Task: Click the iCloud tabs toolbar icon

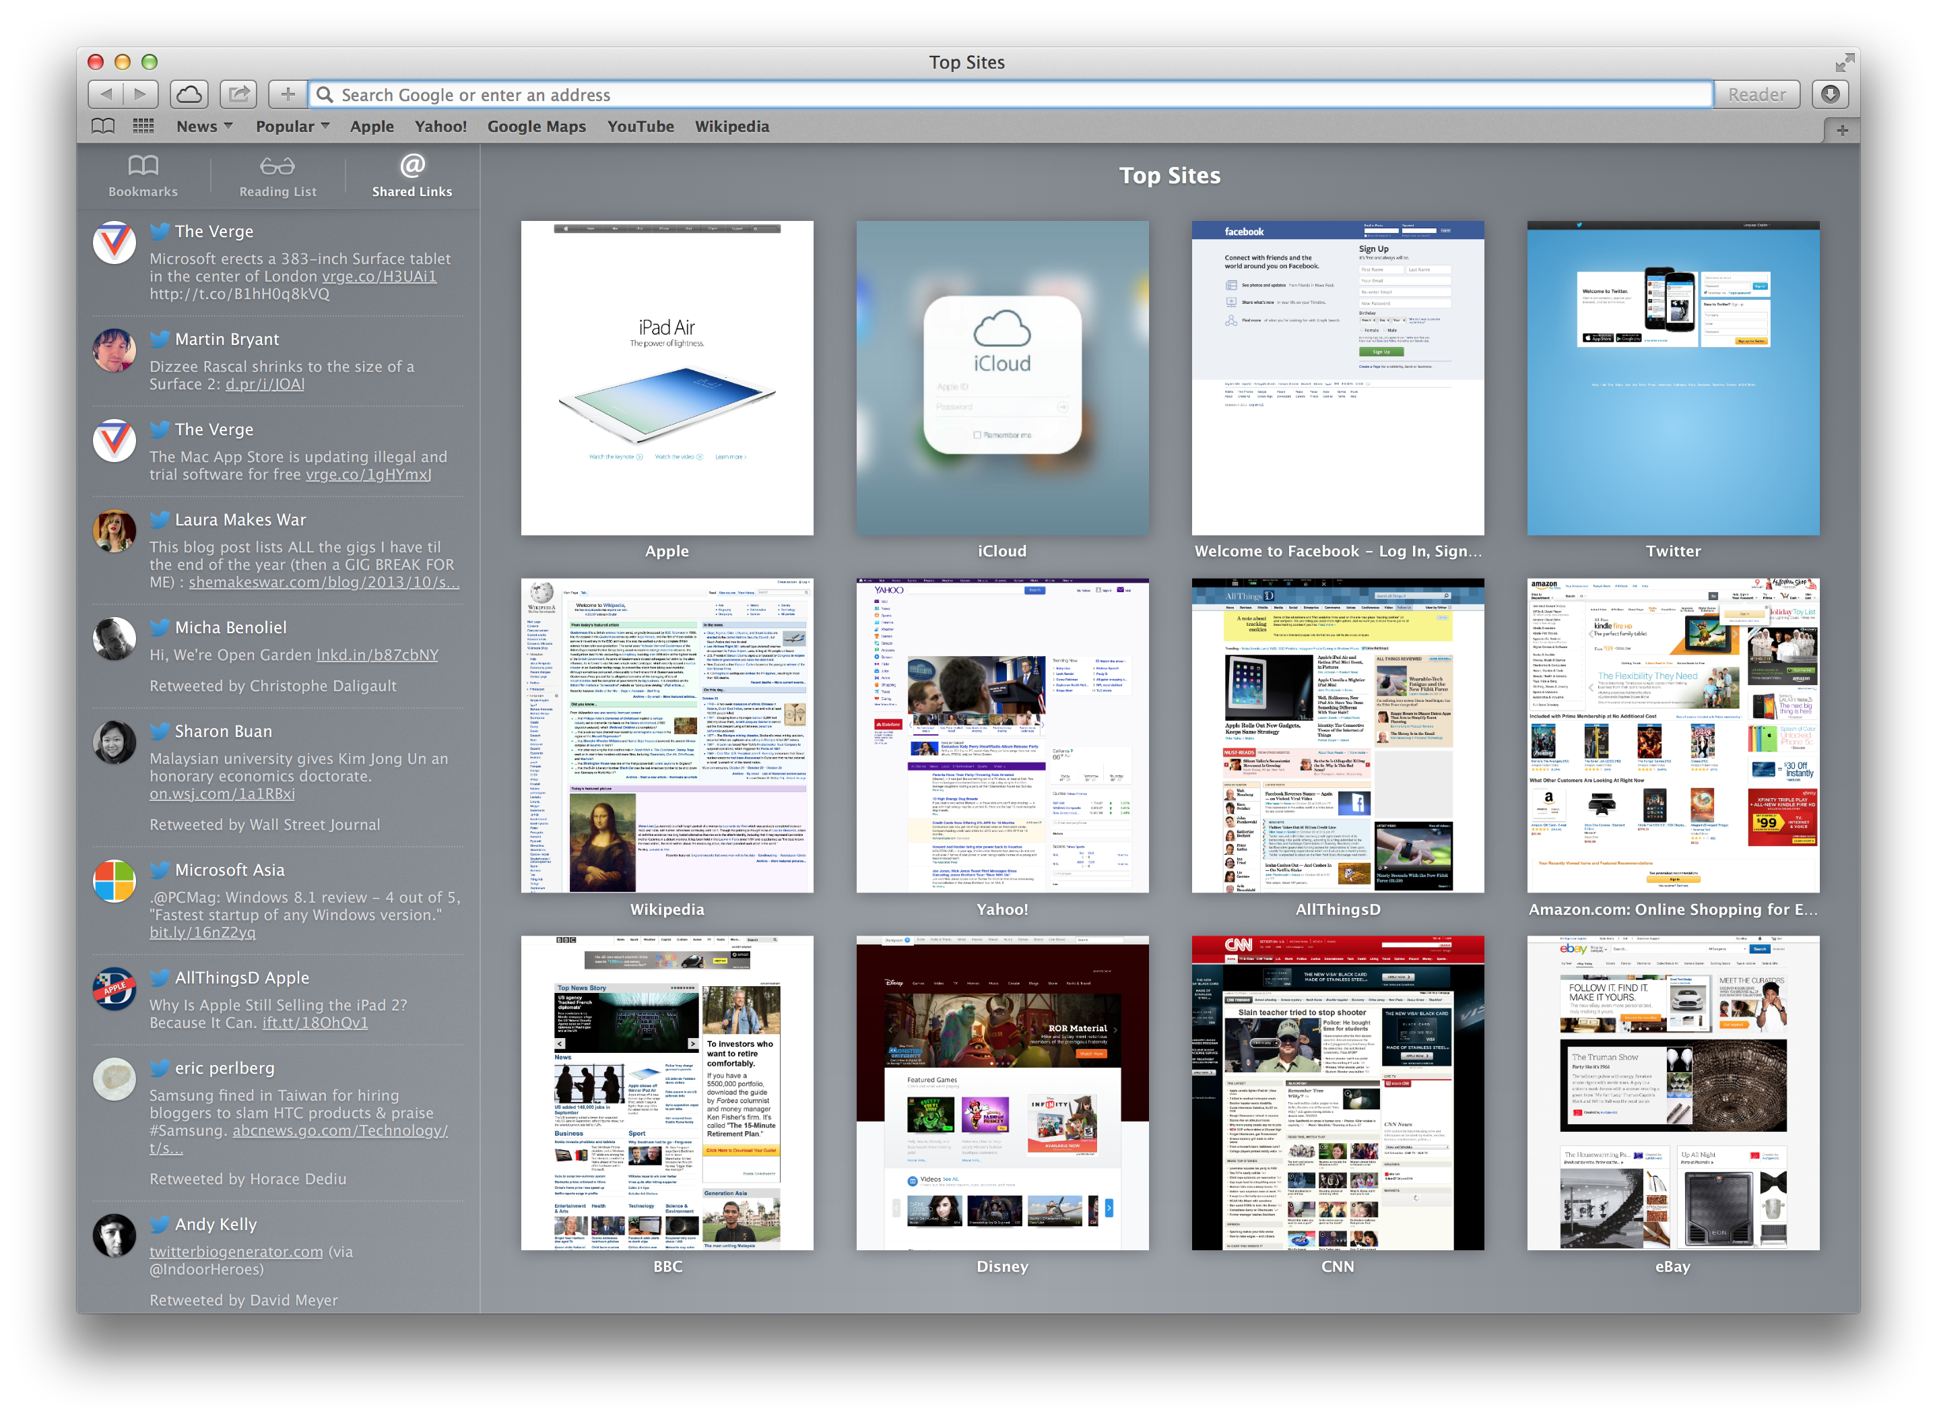Action: click(x=189, y=94)
